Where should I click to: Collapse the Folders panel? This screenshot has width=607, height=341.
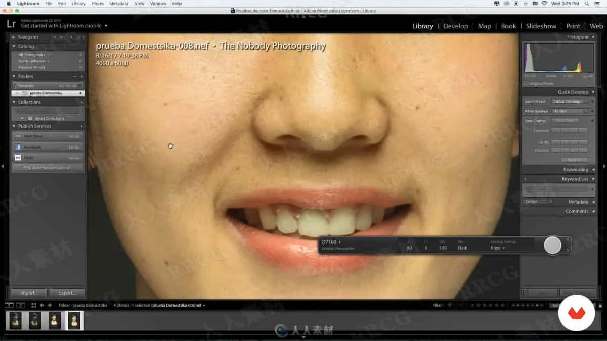[14, 76]
